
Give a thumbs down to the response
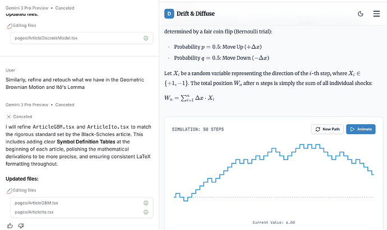[x=21, y=226]
